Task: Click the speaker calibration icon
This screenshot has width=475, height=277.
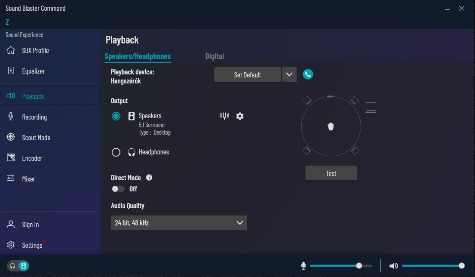Action: [x=224, y=116]
